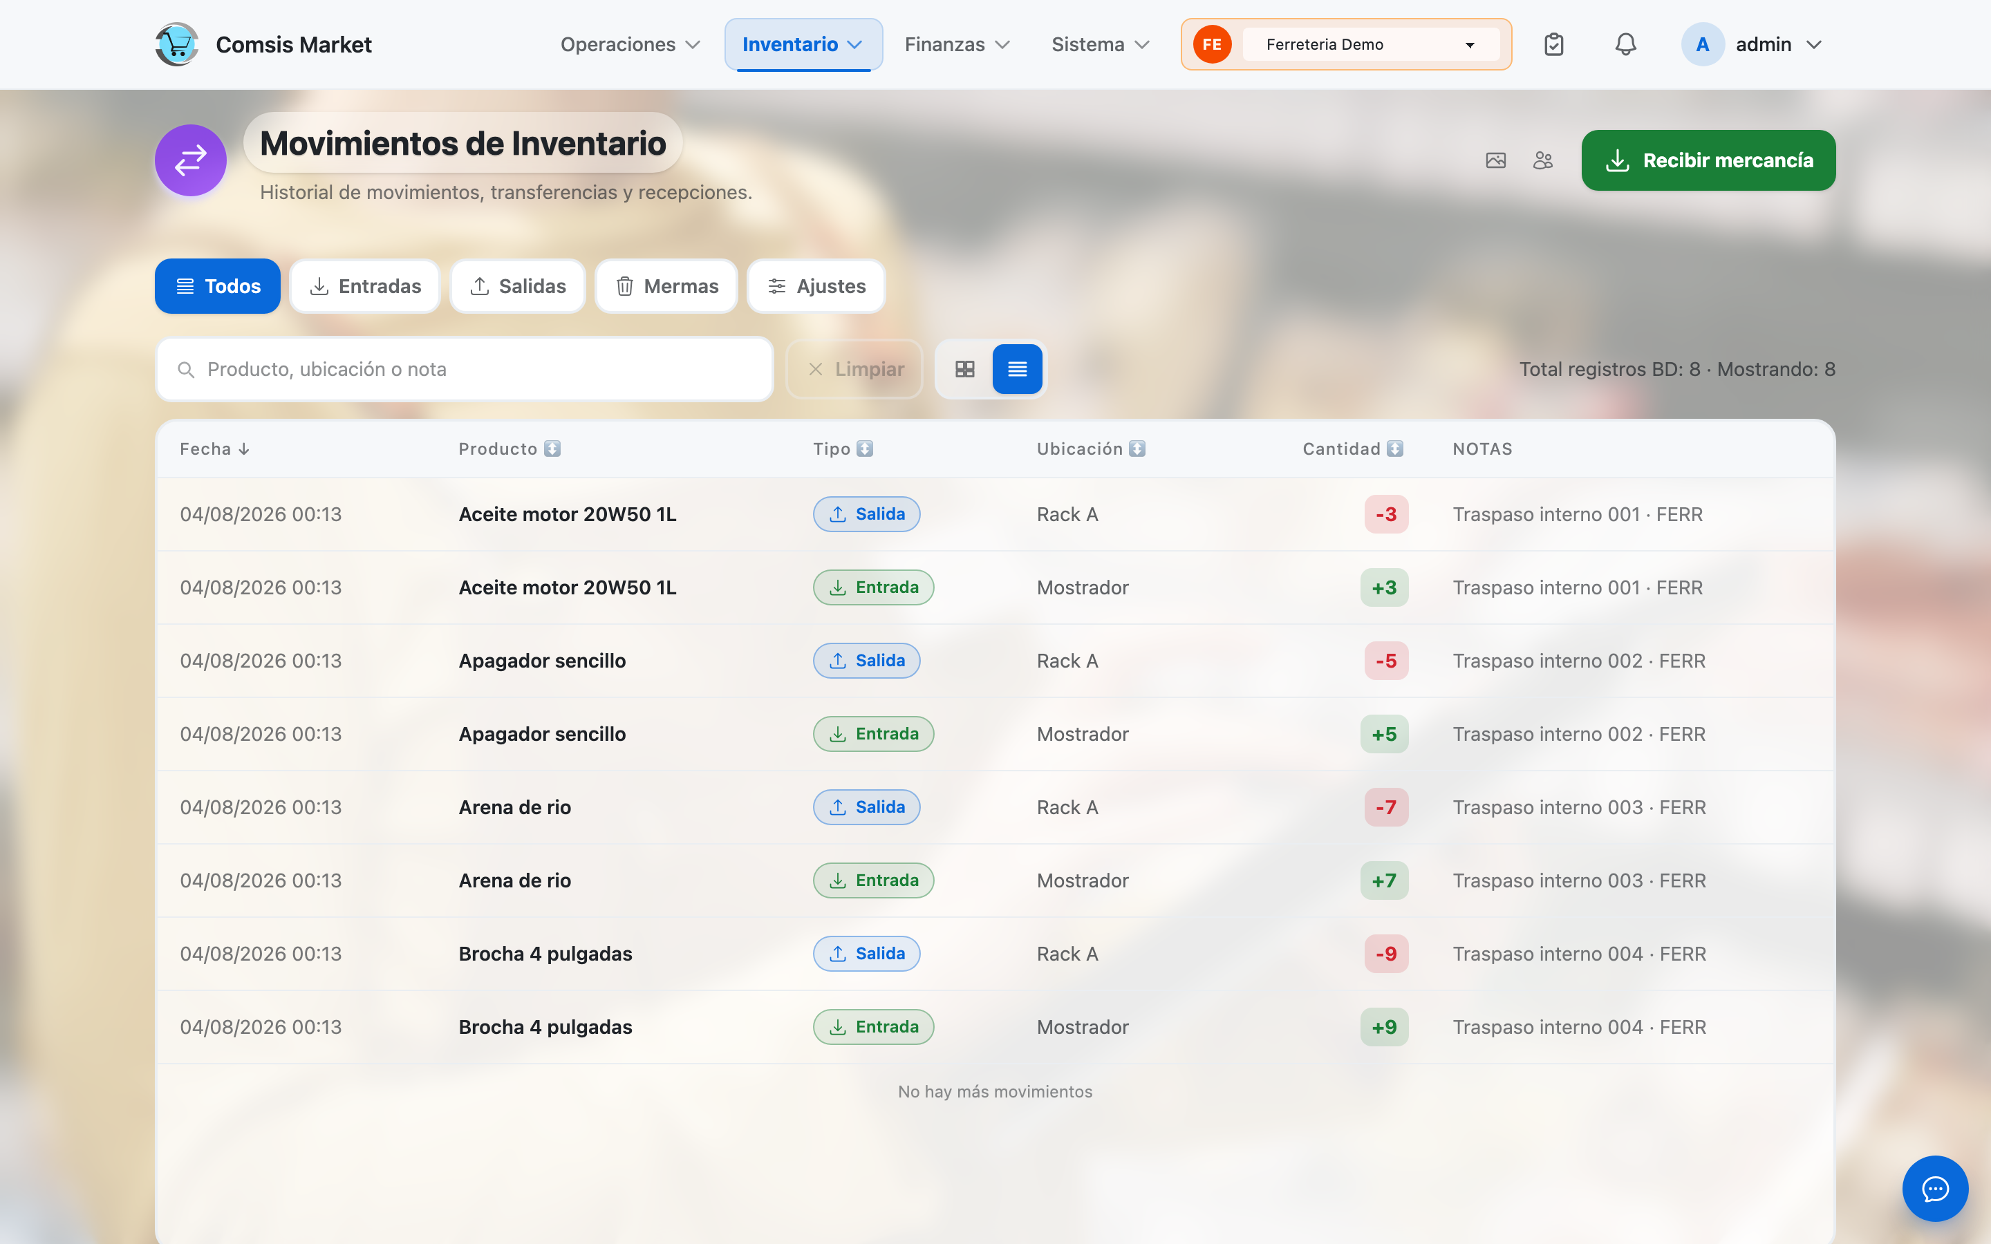Screen dimensions: 1991x1244
Task: Filter by Mermas tab
Action: [666, 286]
